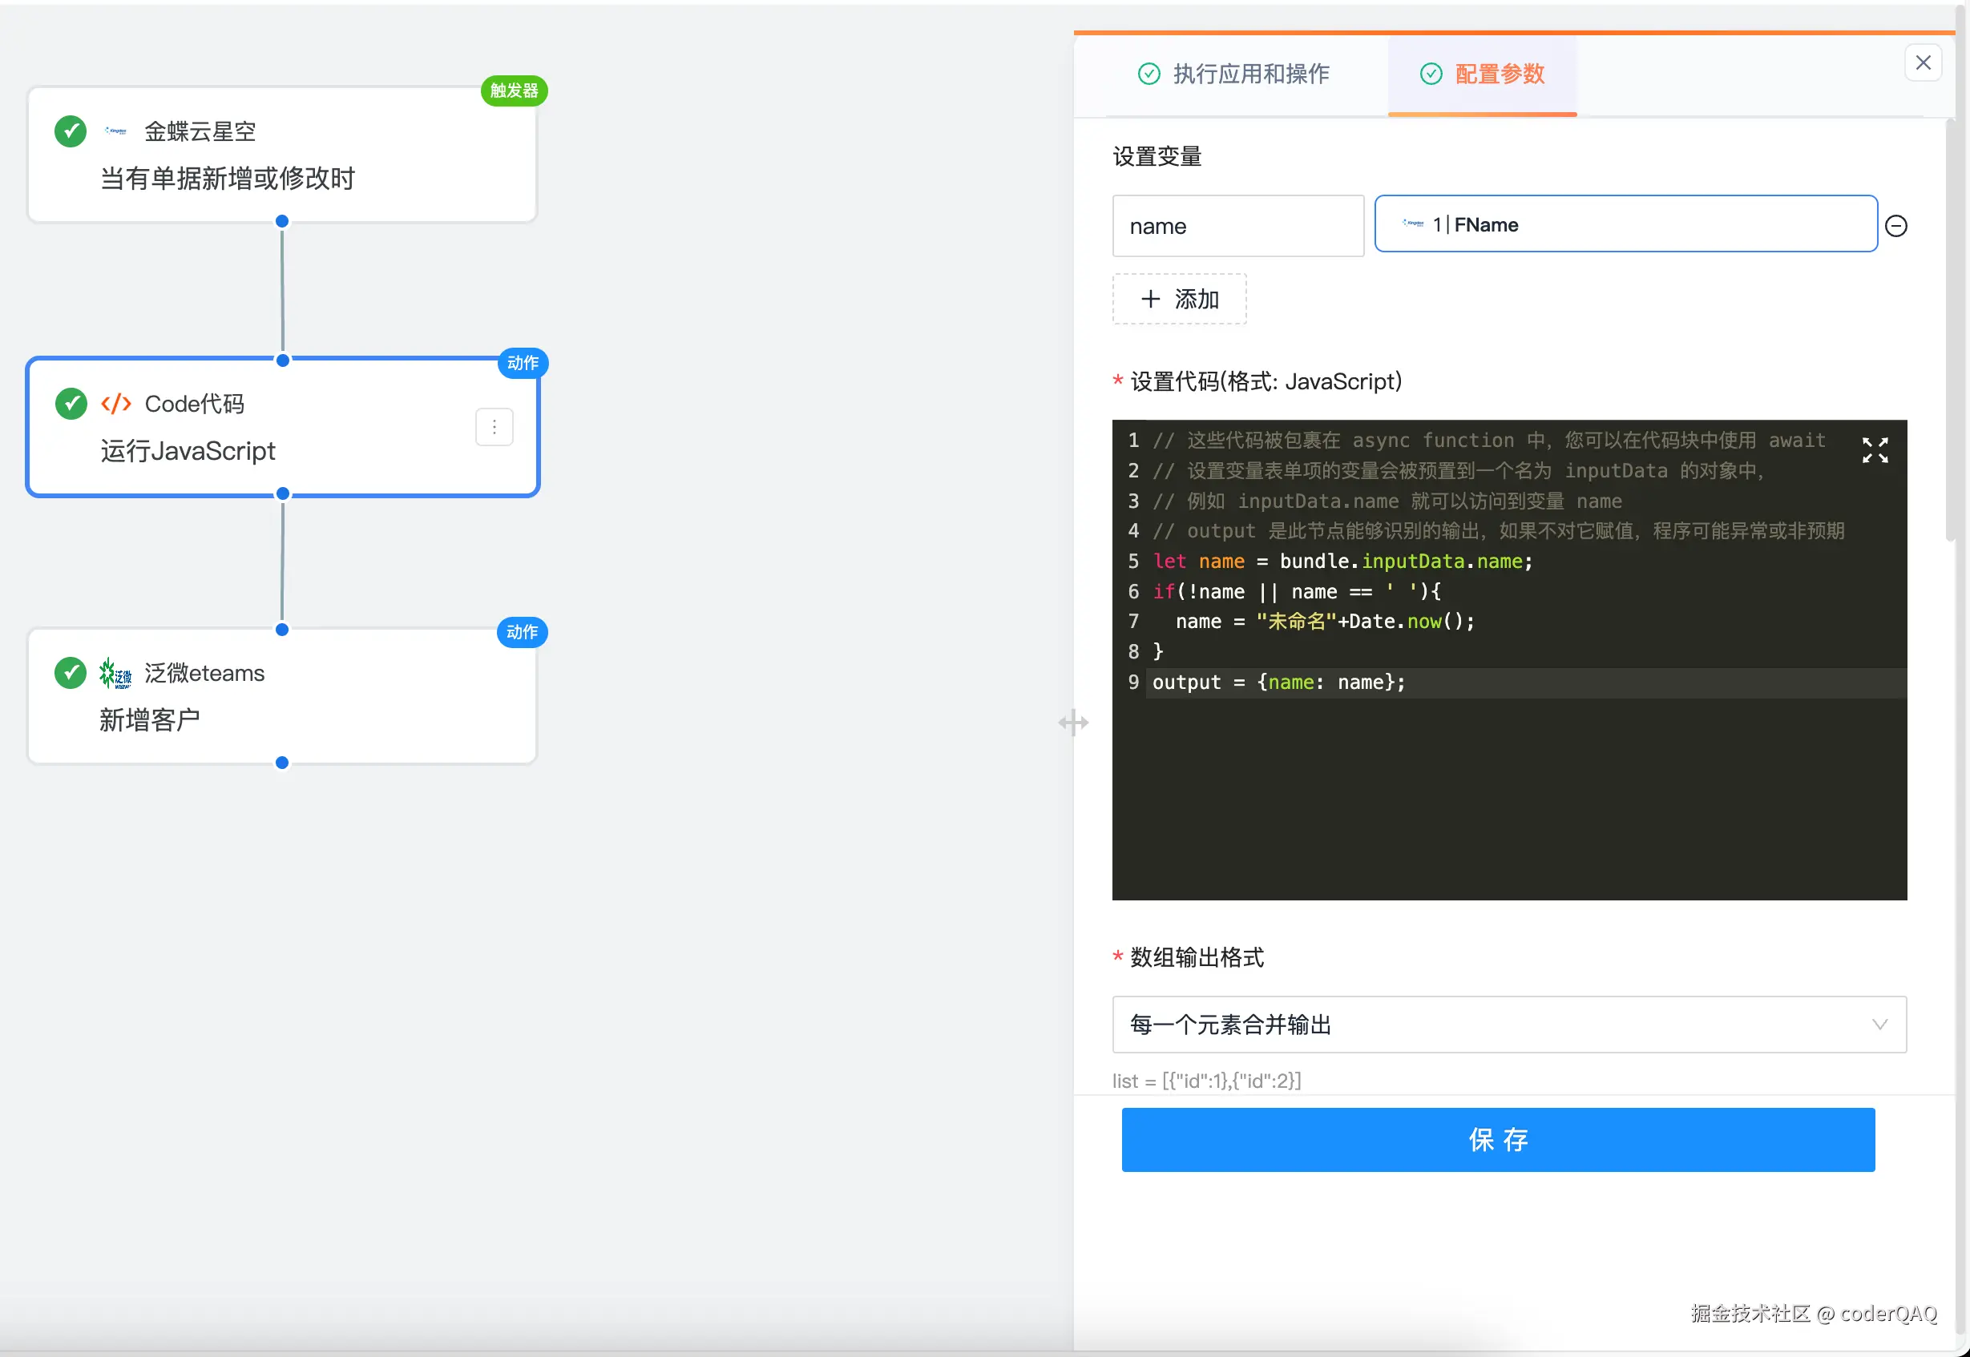Click the 添加 variable button

click(1179, 300)
